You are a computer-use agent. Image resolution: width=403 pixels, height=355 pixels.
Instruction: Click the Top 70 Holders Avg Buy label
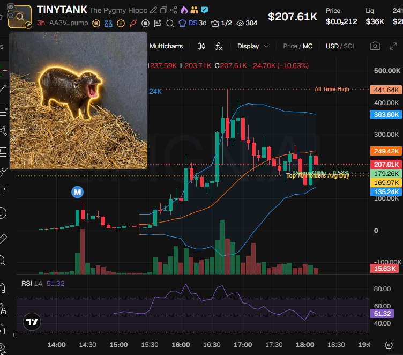tap(318, 176)
